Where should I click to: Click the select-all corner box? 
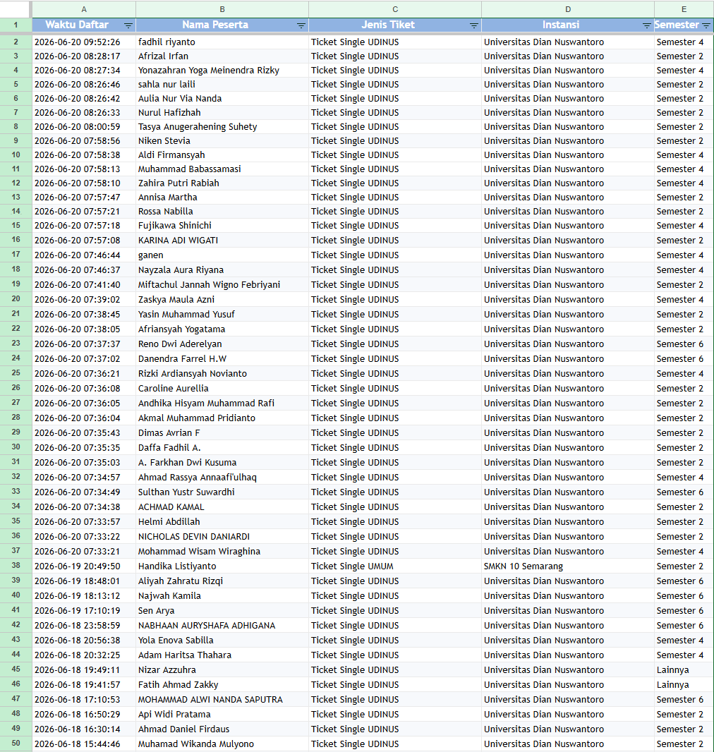(16, 9)
